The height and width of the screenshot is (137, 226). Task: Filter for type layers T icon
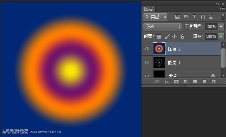pyautogui.click(x=194, y=16)
